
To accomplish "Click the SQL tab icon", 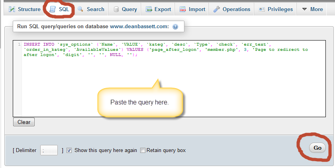I will coord(52,9).
